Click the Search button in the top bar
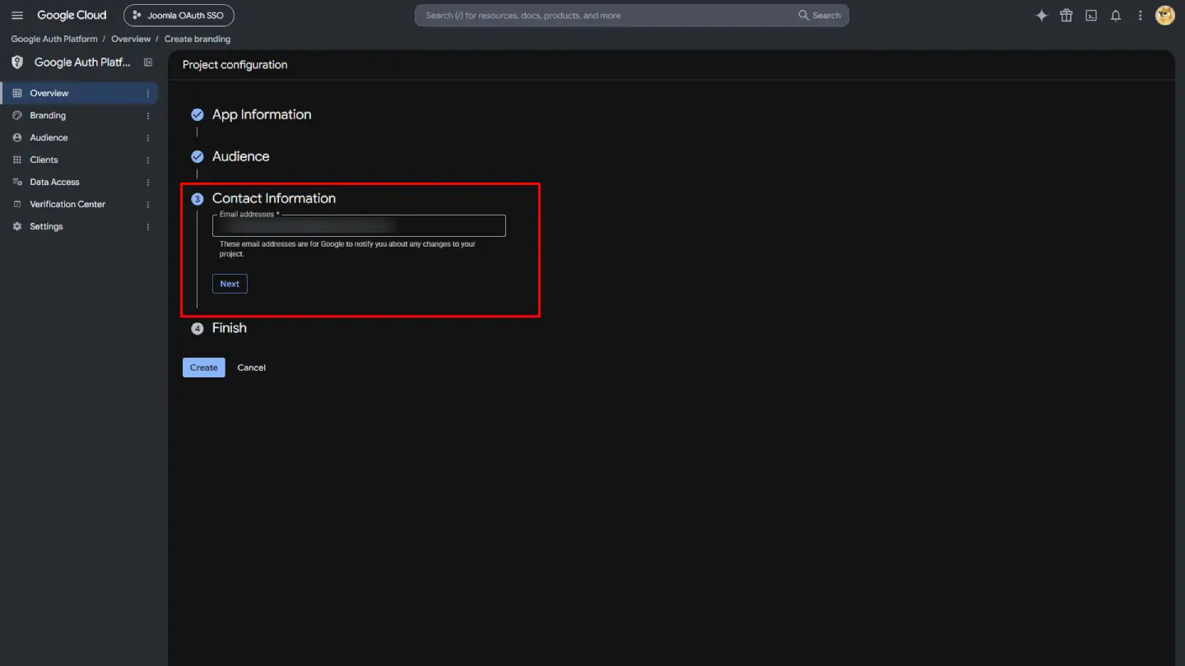The image size is (1185, 666). click(x=820, y=16)
